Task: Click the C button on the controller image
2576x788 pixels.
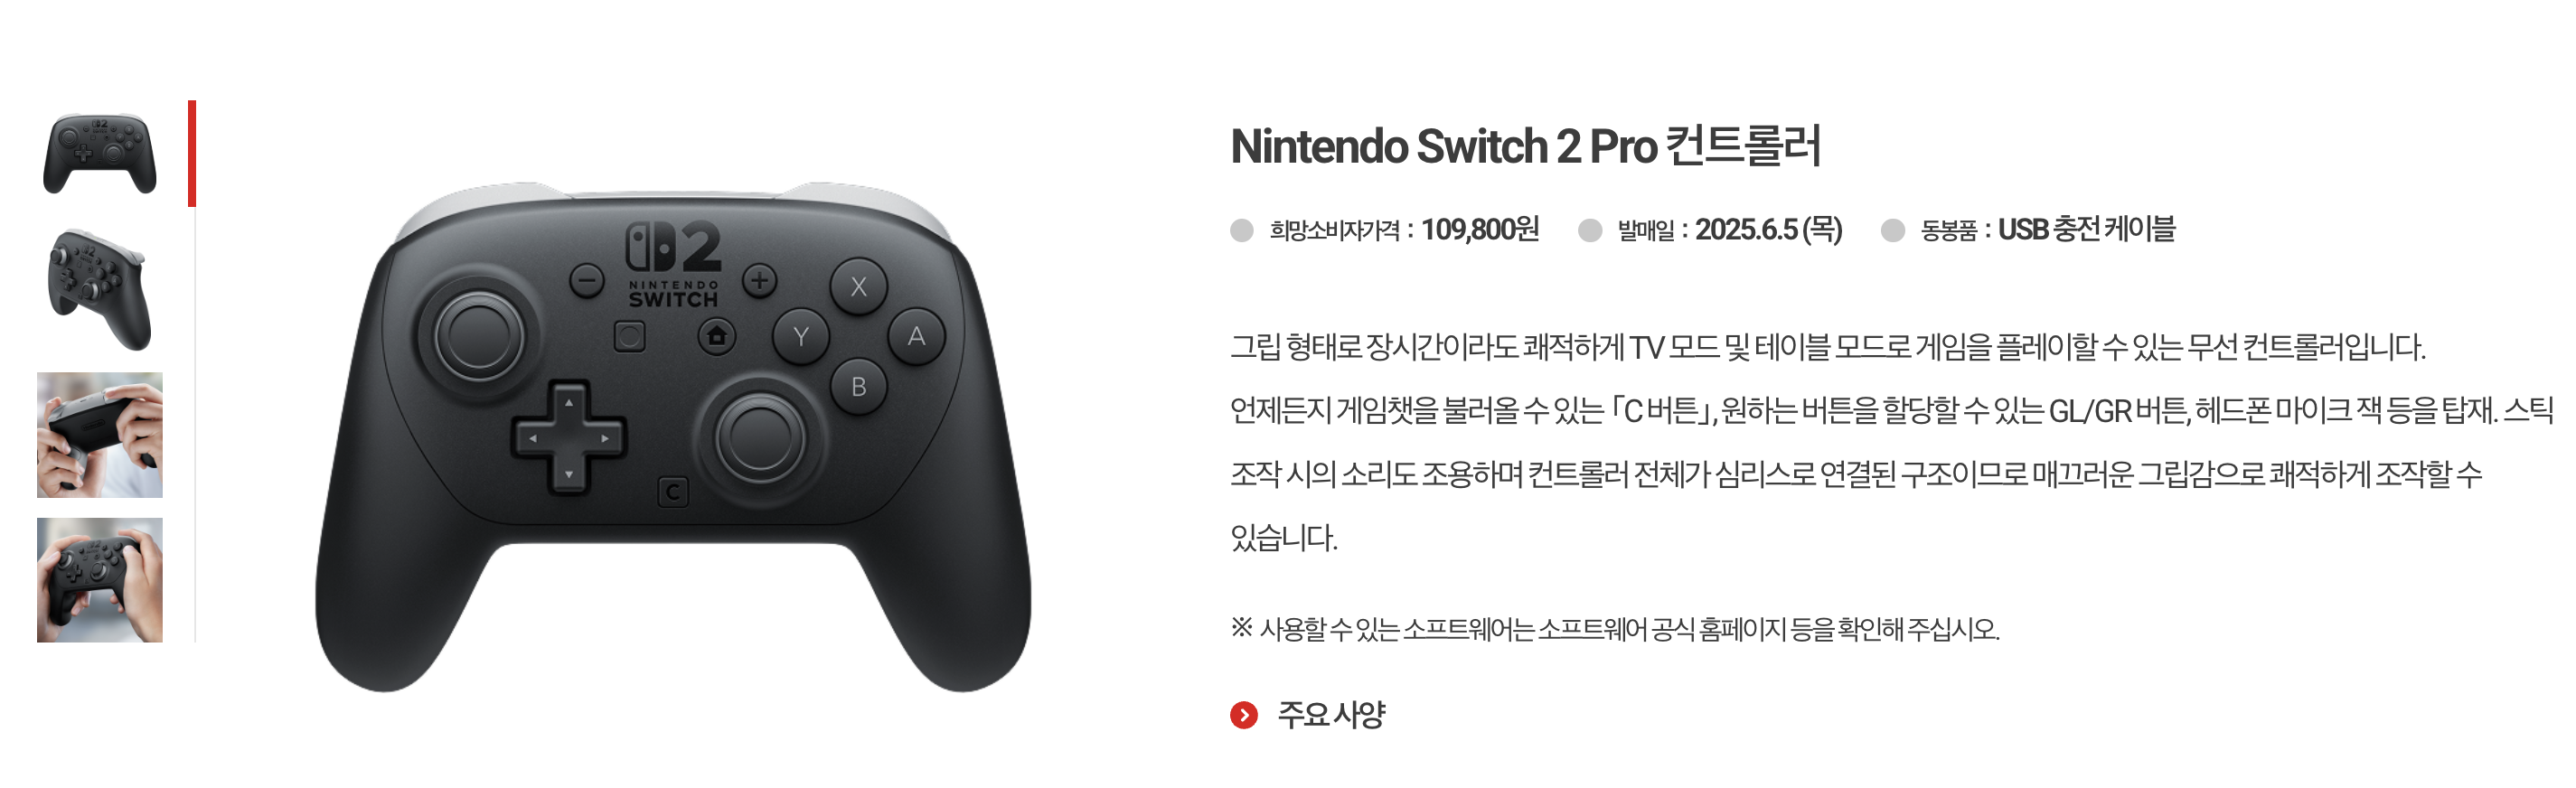Action: [673, 492]
